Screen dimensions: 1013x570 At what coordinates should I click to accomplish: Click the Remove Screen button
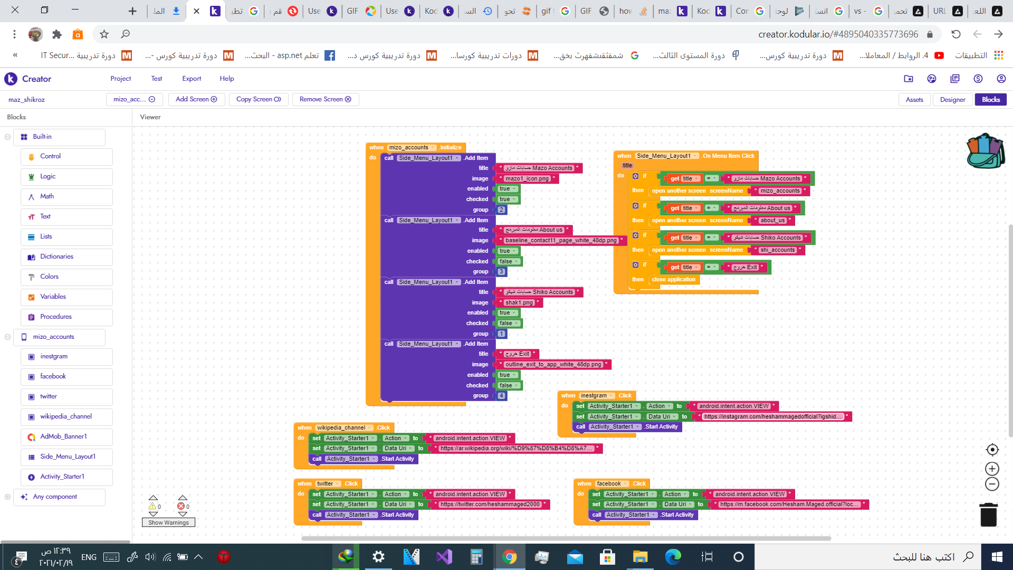click(325, 99)
